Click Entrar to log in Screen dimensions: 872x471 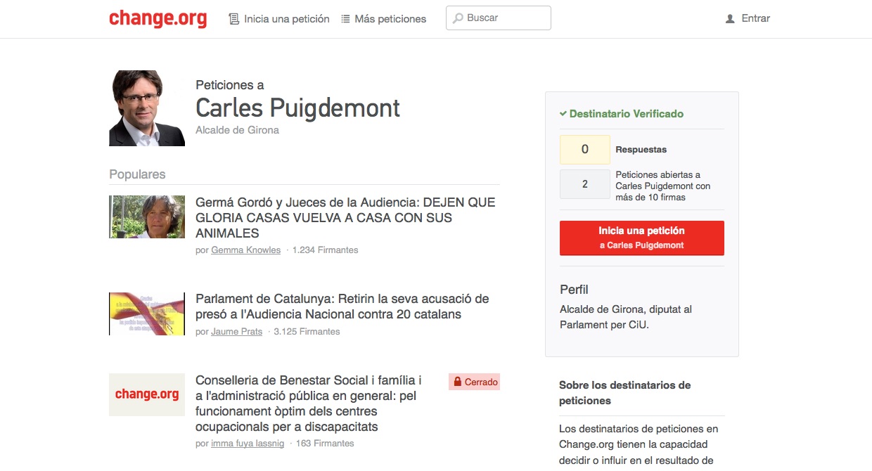point(756,18)
